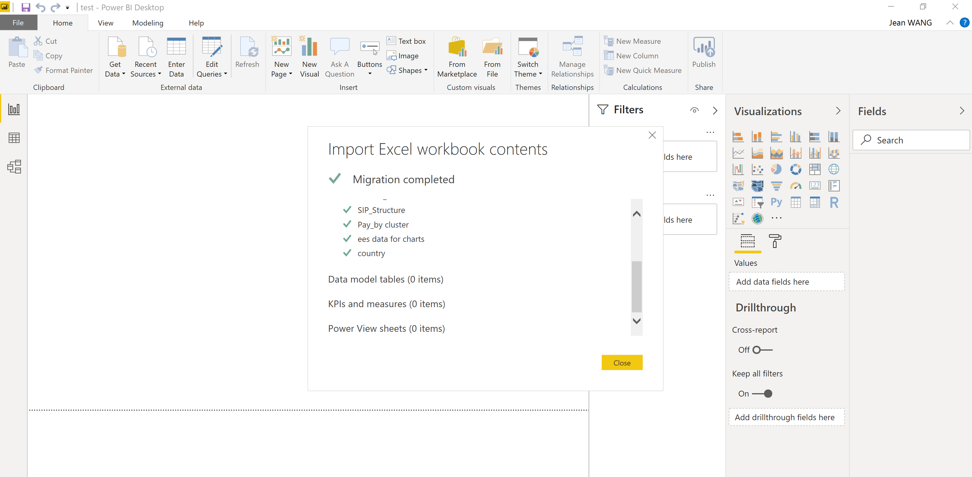Viewport: 972px width, 477px height.
Task: Import a custom visual From File
Action: tap(492, 57)
